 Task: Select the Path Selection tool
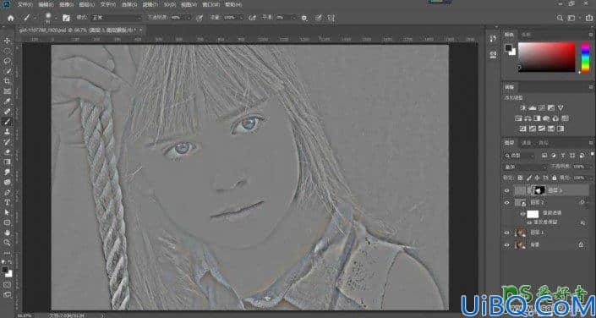(x=8, y=212)
